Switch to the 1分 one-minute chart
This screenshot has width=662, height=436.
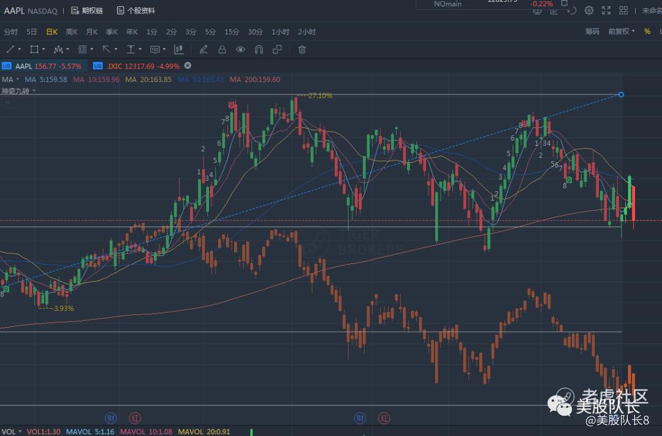point(151,32)
